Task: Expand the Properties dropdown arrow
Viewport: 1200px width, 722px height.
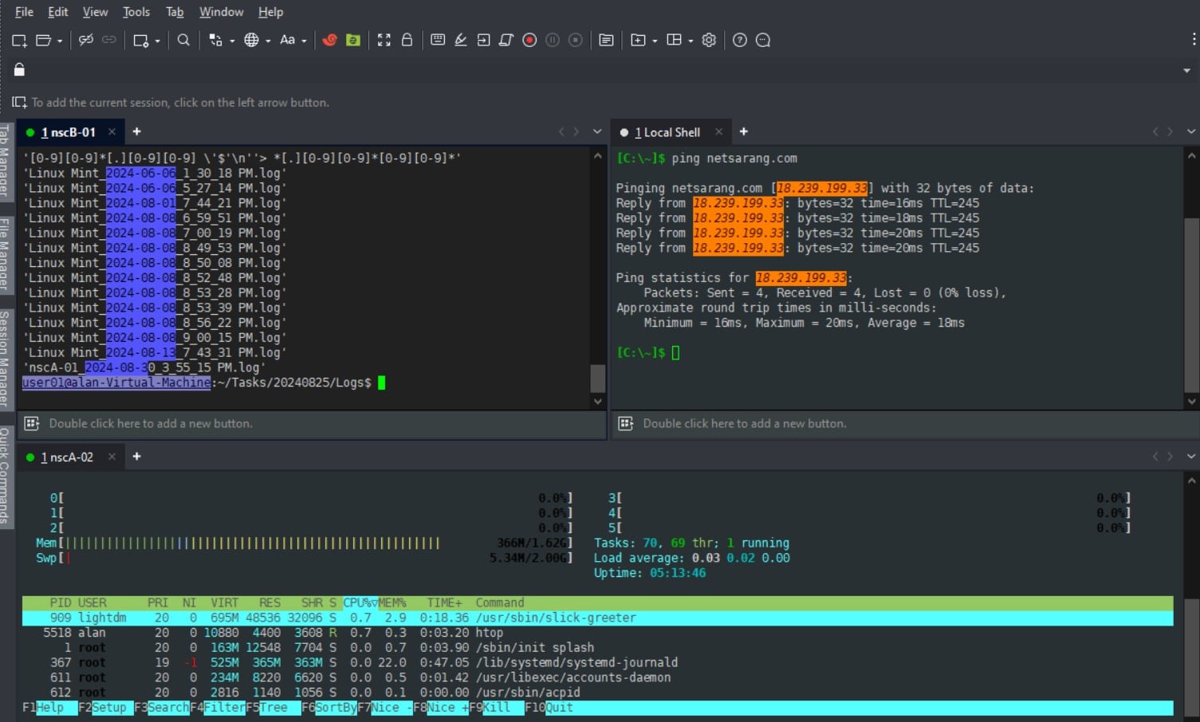Action: click(x=157, y=41)
